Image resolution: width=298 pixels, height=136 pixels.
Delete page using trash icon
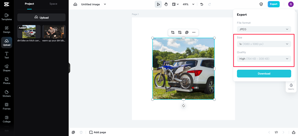81,132
